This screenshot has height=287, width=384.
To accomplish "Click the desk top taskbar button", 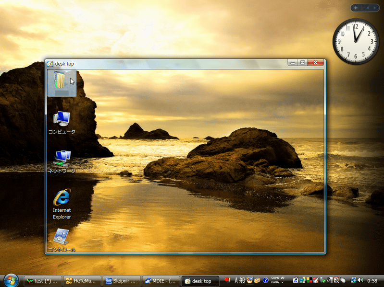I will click(201, 281).
